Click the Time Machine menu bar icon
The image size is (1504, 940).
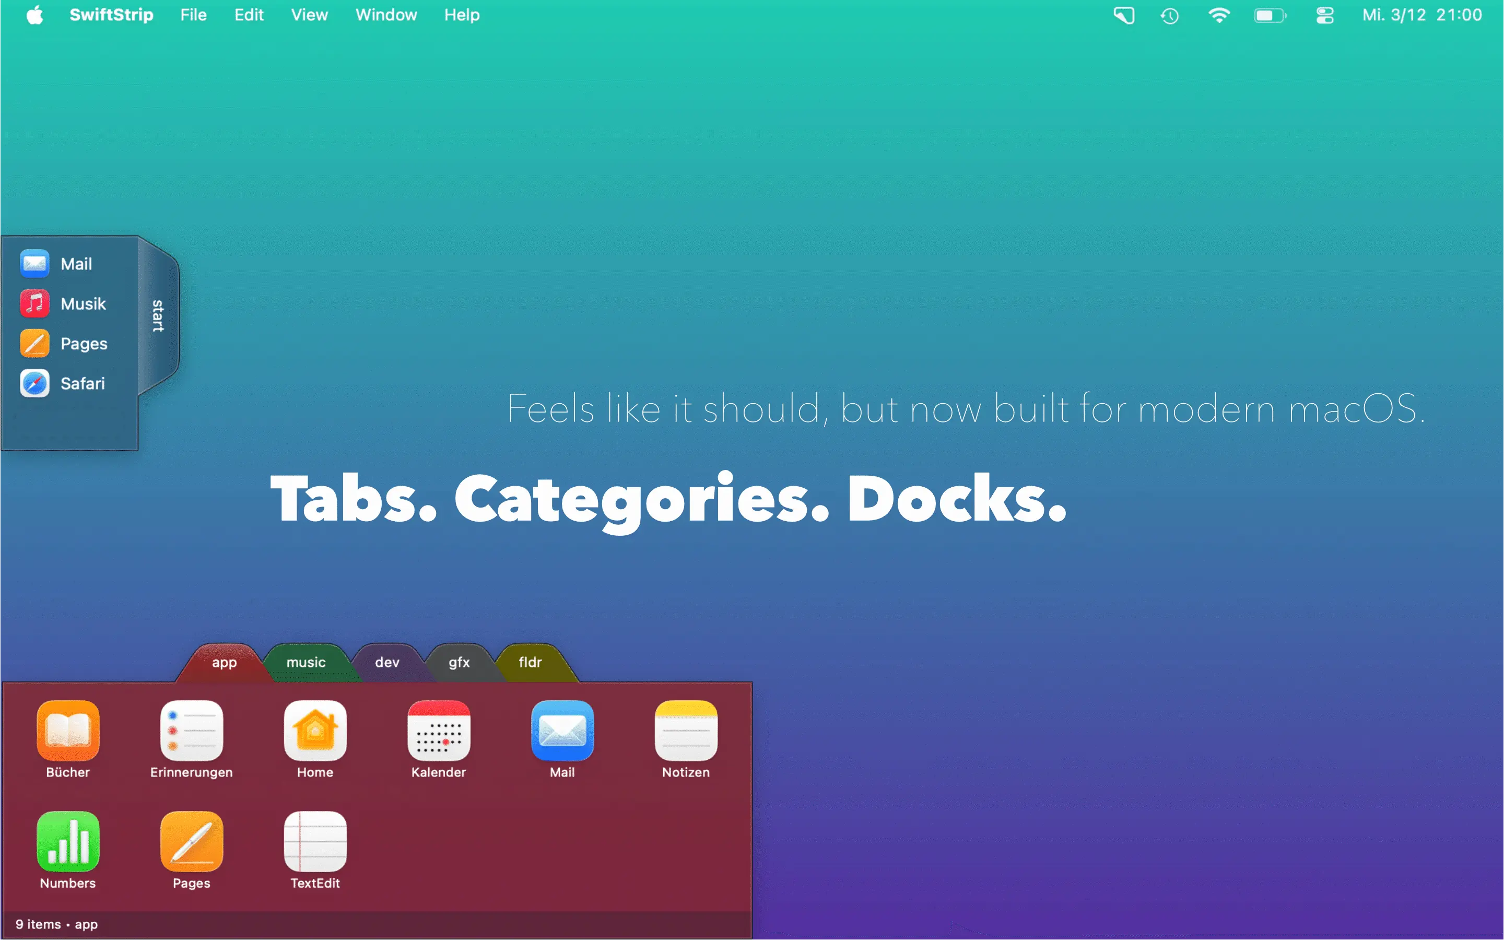click(x=1170, y=15)
